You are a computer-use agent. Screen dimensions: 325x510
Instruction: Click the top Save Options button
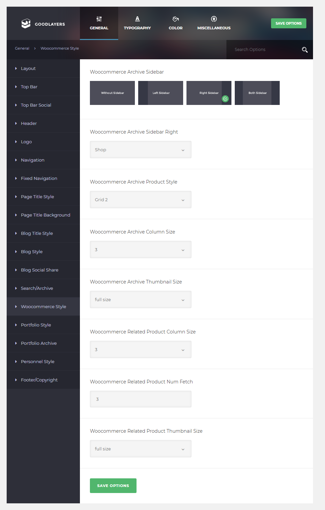pyautogui.click(x=289, y=23)
